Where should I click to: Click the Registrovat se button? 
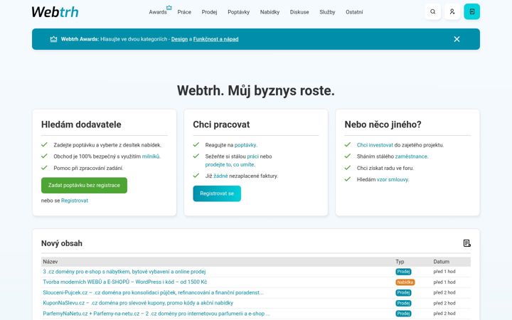[x=217, y=193]
